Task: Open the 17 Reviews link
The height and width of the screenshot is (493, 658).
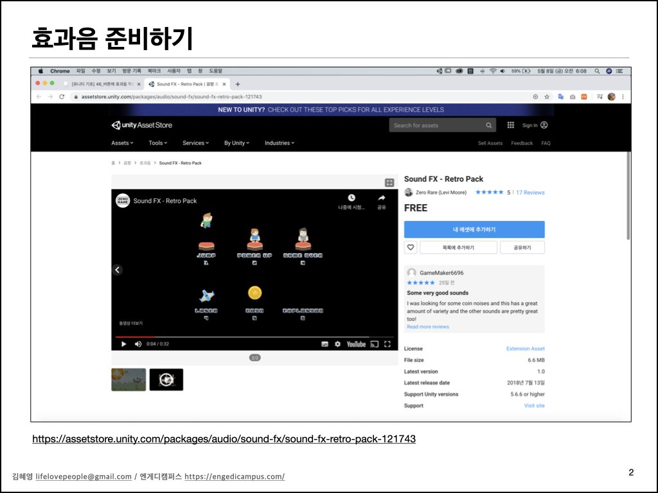Action: (530, 193)
